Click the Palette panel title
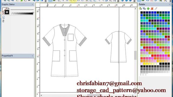The height and width of the screenshot is (97, 173). 142,4
